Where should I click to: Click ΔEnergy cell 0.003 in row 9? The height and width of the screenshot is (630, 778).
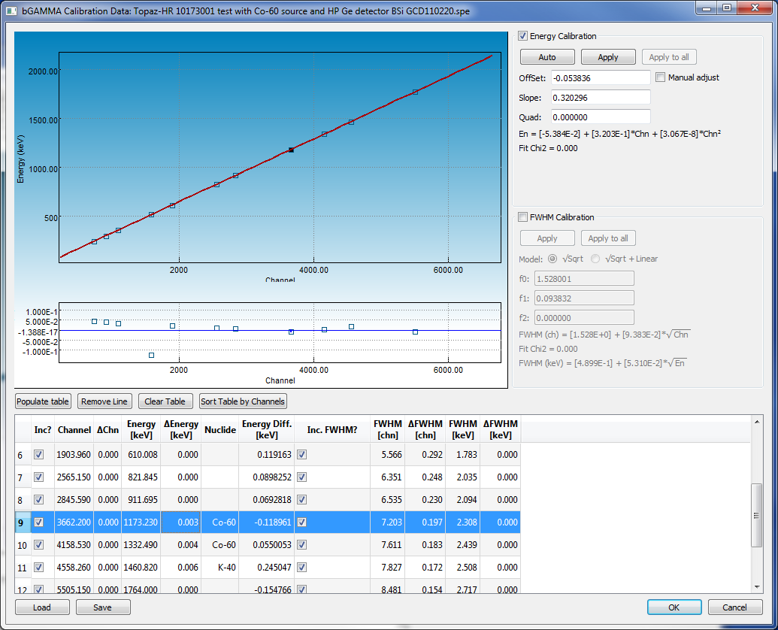click(x=181, y=522)
